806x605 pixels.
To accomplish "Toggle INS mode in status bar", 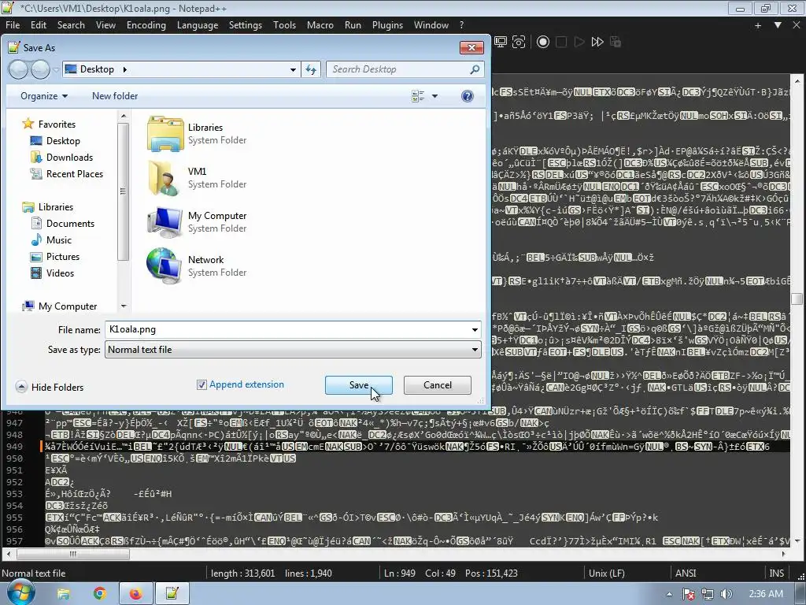I will tap(776, 573).
